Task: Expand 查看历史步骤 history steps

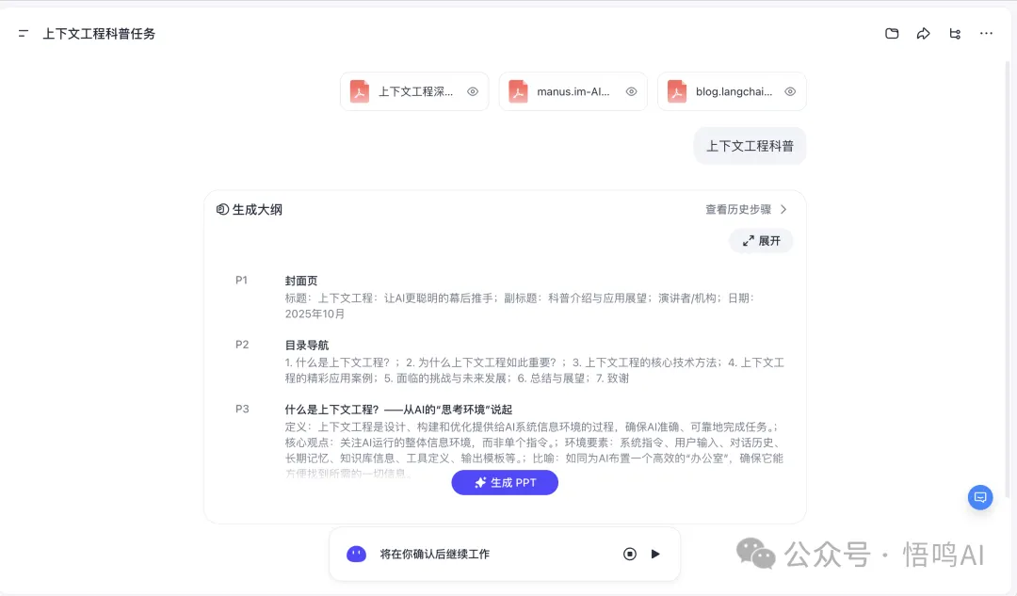Action: coord(746,210)
